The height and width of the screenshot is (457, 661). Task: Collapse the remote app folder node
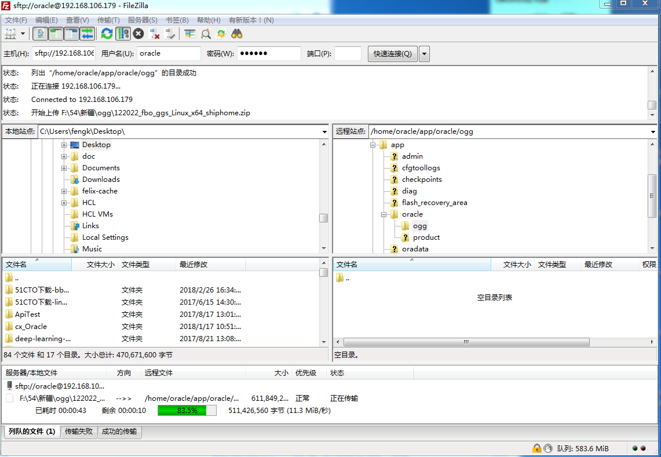[373, 145]
